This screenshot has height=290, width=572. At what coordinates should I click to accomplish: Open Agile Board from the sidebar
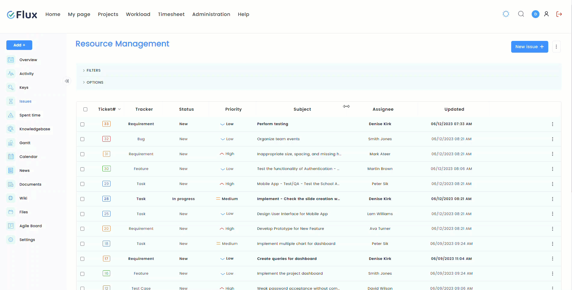click(30, 226)
